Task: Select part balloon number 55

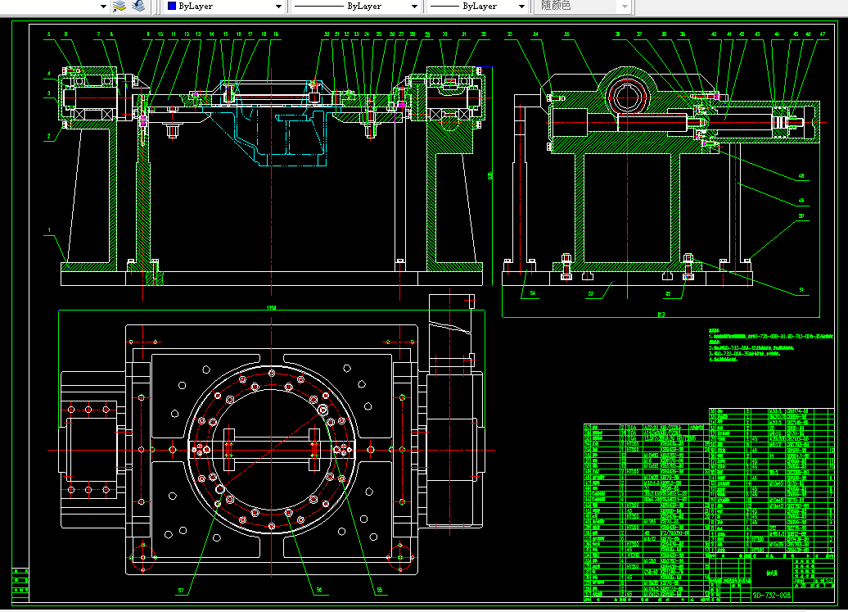Action: [x=380, y=590]
